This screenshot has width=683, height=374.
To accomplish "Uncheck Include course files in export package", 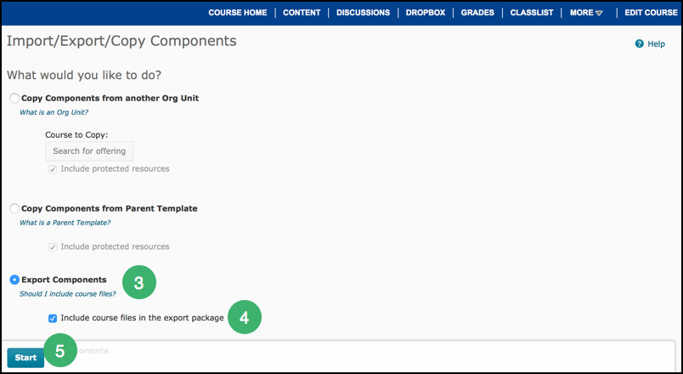I will (53, 318).
